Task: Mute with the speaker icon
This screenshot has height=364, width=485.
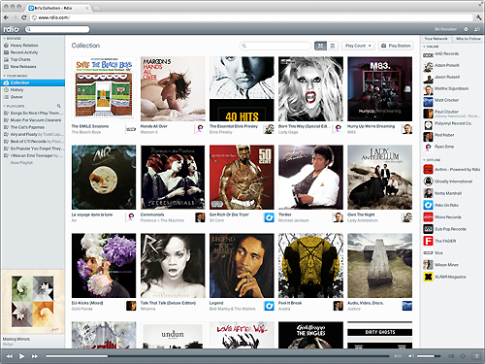Action: click(410, 356)
